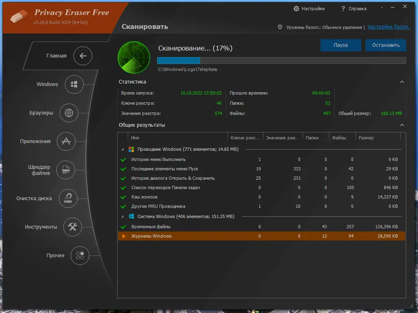Click the orange arrow on Журналы Windows row
Screen dimensions: 418x313
pos(124,236)
